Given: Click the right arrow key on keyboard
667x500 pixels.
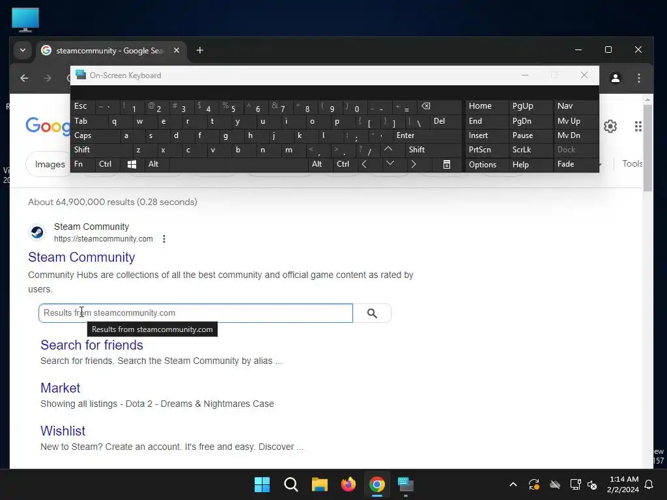Looking at the screenshot, I should point(414,165).
